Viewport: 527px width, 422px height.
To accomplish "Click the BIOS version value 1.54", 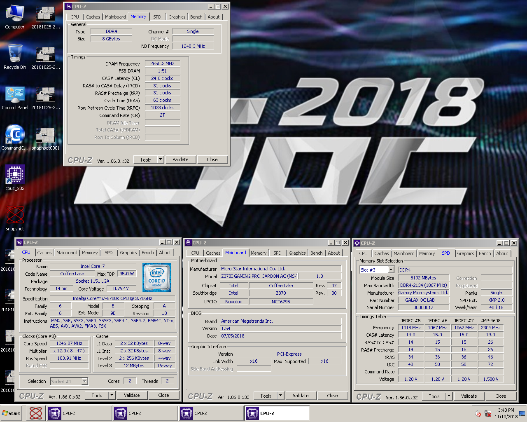I will point(281,328).
